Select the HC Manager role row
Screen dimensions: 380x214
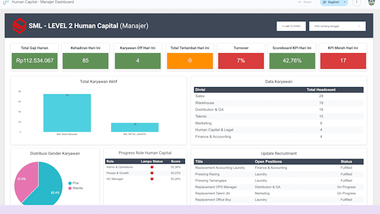pyautogui.click(x=145, y=179)
